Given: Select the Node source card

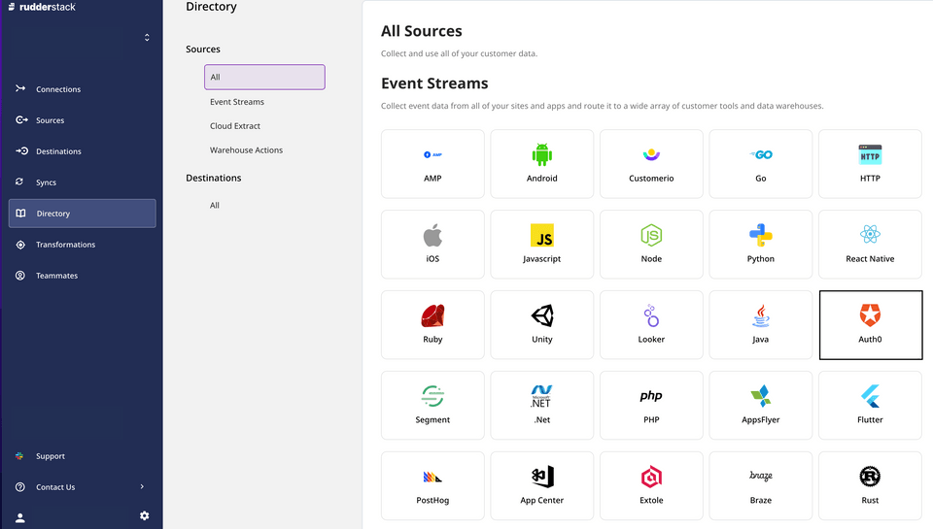Looking at the screenshot, I should (x=651, y=245).
